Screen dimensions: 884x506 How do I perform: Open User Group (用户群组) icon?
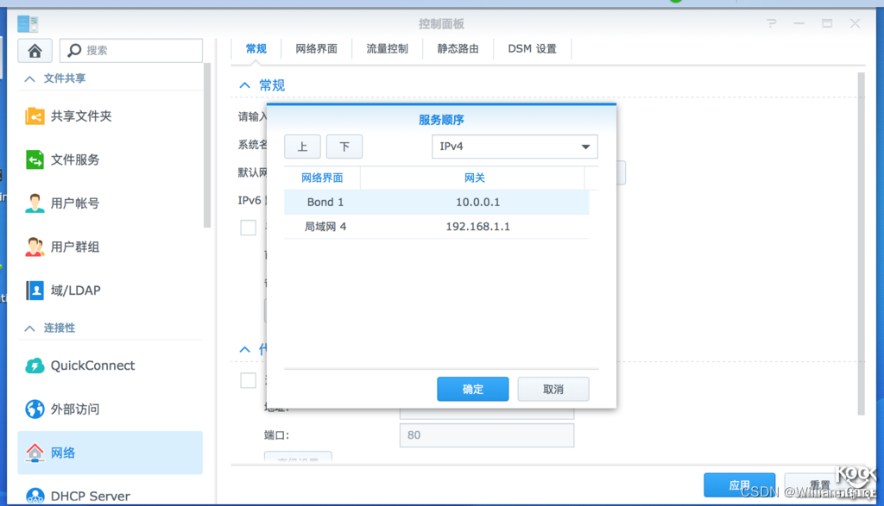point(35,247)
